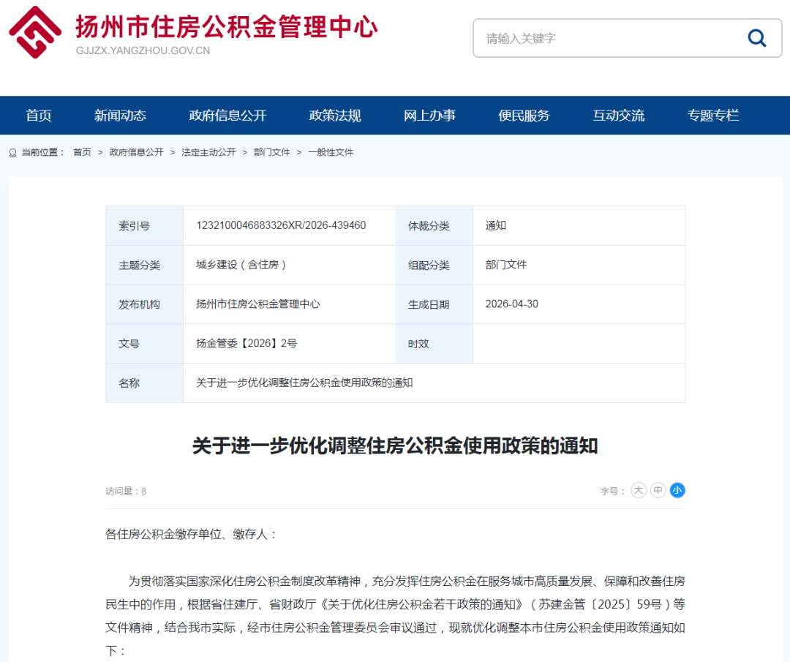Click the 扬州市住房公积金管理中心 header title

227,27
